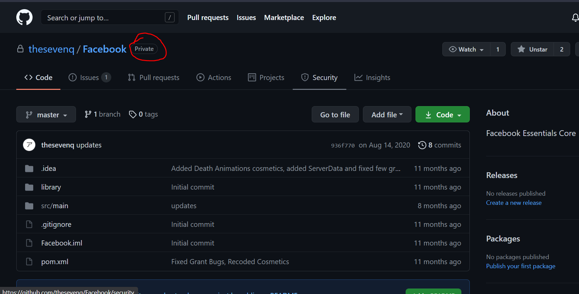Open notifications bell

(575, 18)
